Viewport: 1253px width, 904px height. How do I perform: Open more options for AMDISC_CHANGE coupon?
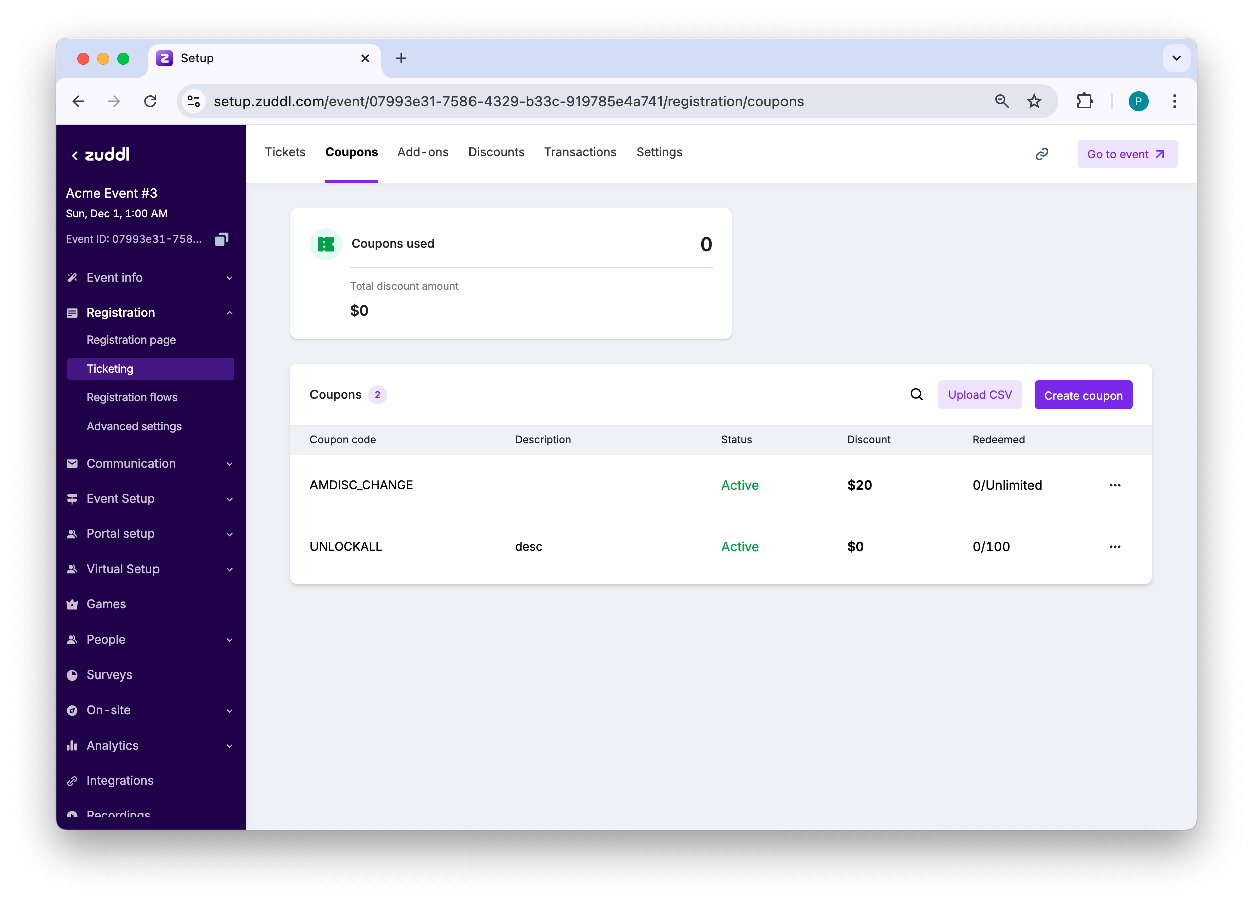[x=1115, y=485]
